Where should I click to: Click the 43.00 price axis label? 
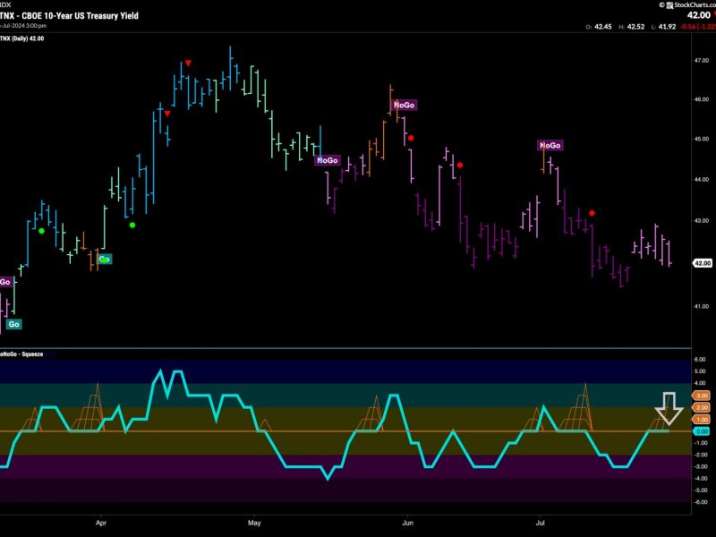[702, 220]
